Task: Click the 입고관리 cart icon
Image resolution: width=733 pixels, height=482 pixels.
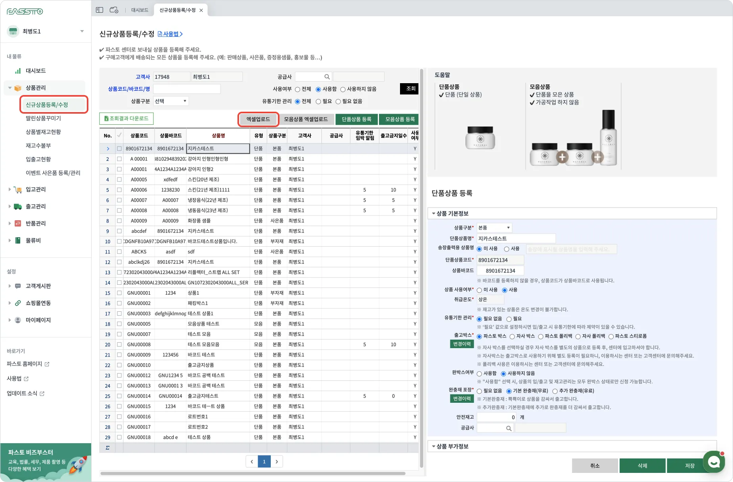Action: point(18,190)
